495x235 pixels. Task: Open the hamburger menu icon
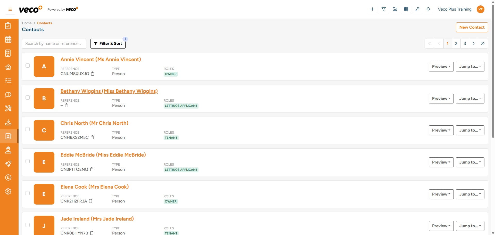click(x=10, y=9)
